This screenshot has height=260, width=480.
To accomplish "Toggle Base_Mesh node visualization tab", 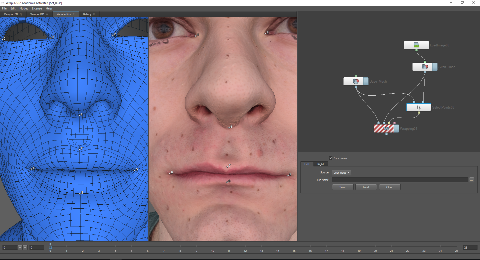I will coord(366,81).
